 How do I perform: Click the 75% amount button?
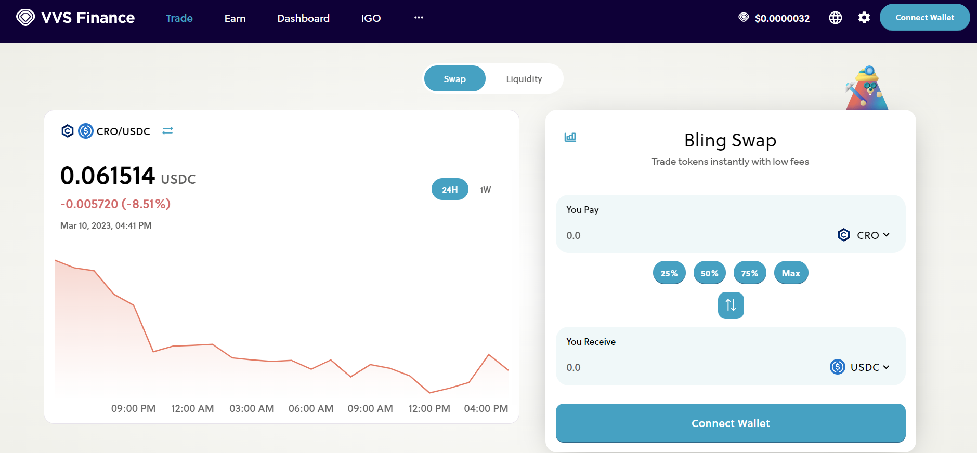750,273
